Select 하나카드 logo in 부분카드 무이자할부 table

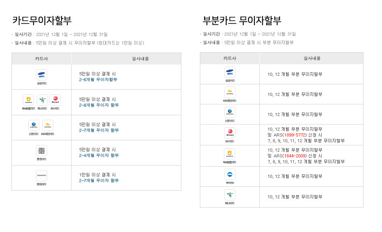[230, 194]
